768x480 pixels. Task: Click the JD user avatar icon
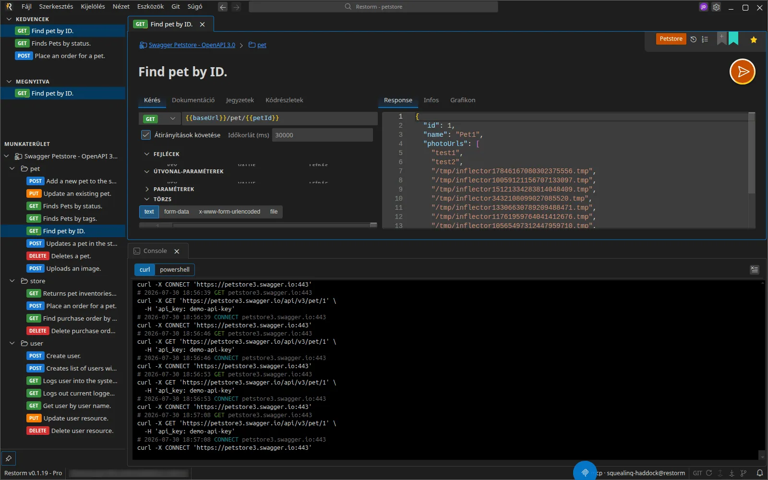point(703,7)
